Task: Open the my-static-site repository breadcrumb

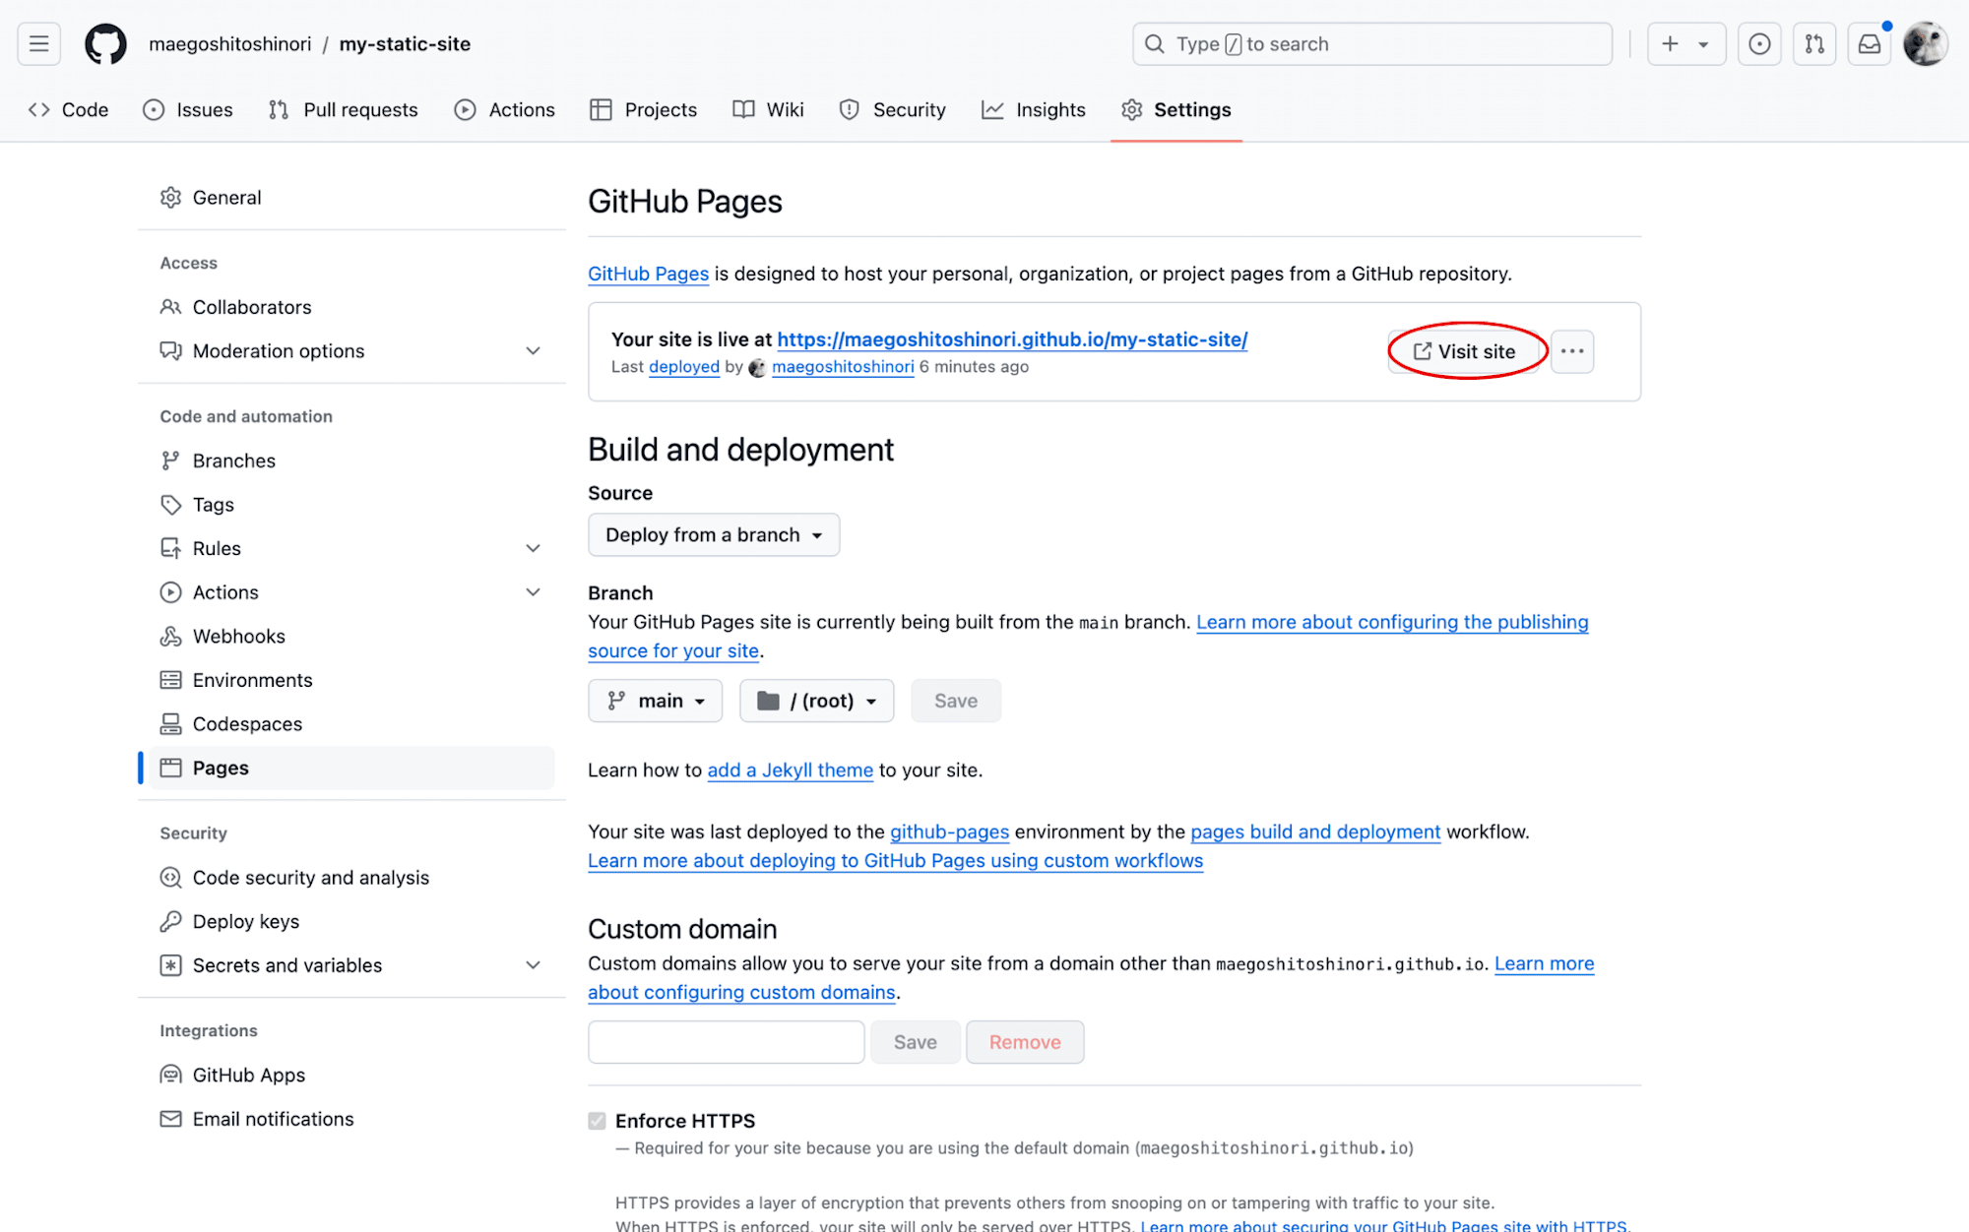Action: click(405, 44)
